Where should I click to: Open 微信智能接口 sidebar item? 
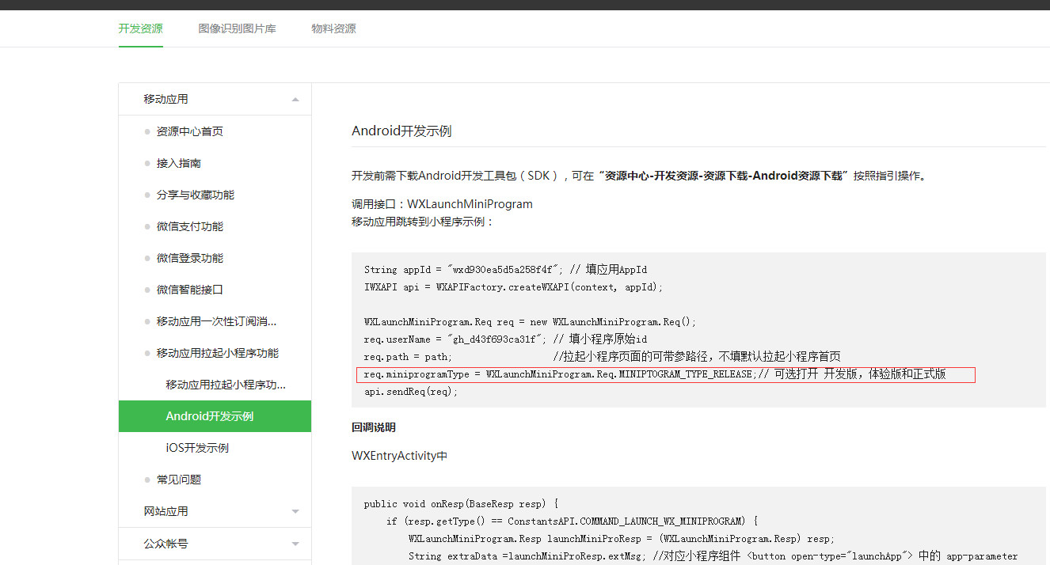(x=190, y=290)
